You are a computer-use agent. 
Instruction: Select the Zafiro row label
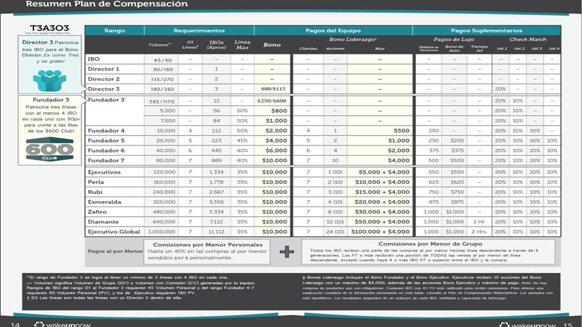tap(97, 212)
